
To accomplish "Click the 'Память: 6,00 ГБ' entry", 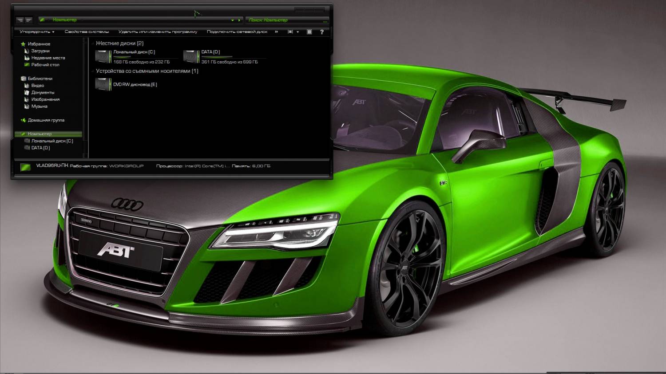I will (251, 166).
